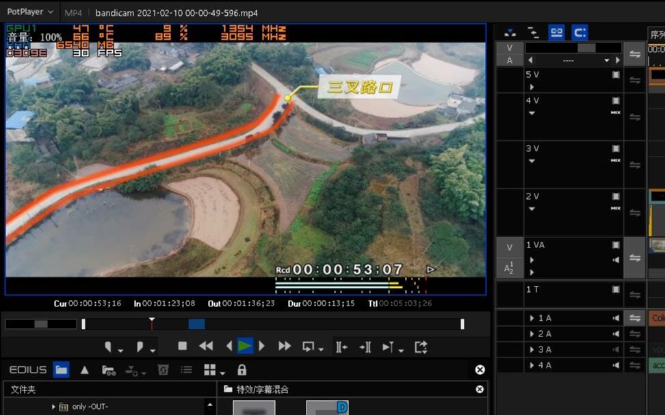This screenshot has height=415, width=665.
Task: Click the blue C: capture icon above the tracks
Action: [579, 32]
